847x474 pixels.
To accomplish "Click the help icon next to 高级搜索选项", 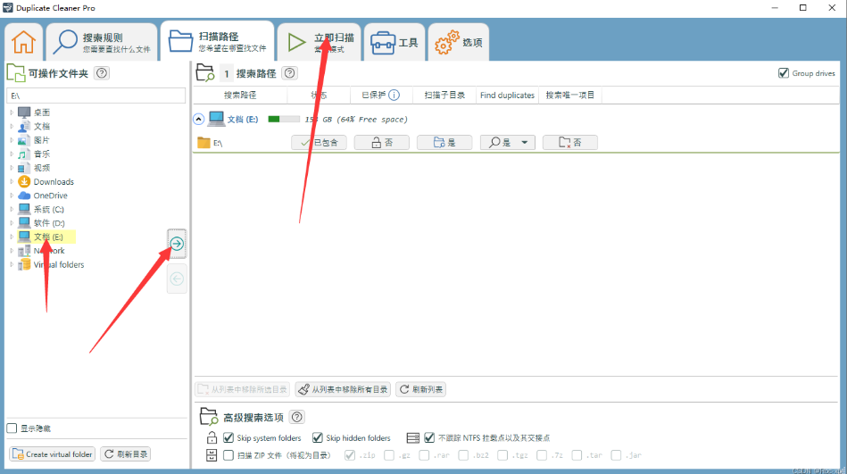I will [x=297, y=417].
